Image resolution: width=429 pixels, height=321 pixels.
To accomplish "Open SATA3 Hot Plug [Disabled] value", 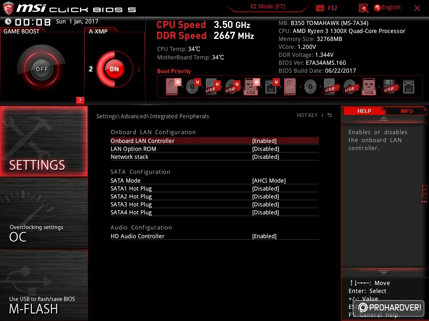I will click(265, 204).
